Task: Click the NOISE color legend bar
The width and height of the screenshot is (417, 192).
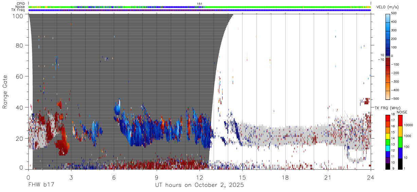Action: 400,142
